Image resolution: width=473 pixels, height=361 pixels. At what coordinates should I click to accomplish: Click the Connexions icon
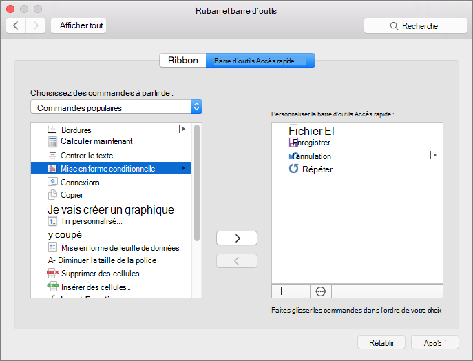click(52, 182)
